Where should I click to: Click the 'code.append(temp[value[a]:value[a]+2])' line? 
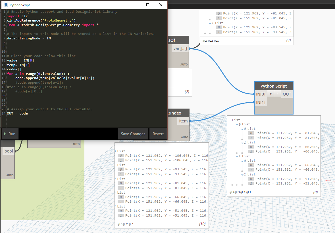(55, 78)
